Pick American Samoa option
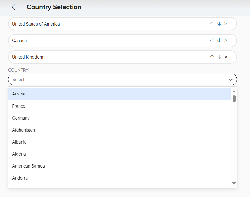The height and width of the screenshot is (197, 250). (x=120, y=166)
